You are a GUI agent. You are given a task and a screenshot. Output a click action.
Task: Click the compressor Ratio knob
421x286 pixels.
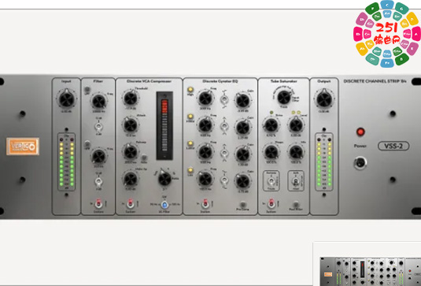pos(164,179)
